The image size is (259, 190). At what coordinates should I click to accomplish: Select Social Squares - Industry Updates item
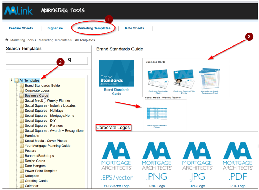pyautogui.click(x=50, y=105)
